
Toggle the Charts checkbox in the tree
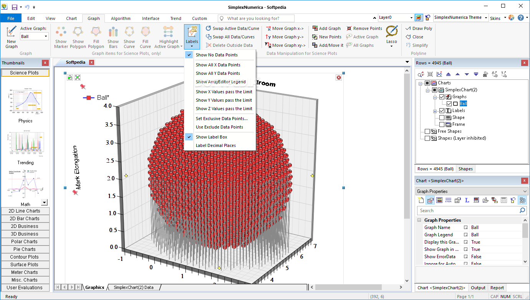point(427,83)
